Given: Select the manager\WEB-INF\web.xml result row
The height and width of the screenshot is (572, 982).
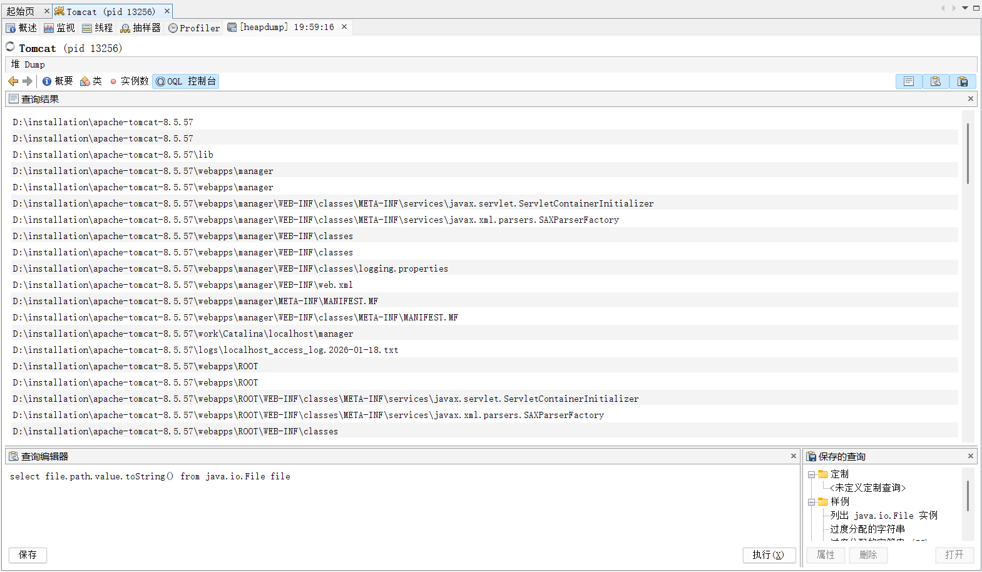Looking at the screenshot, I should point(484,285).
